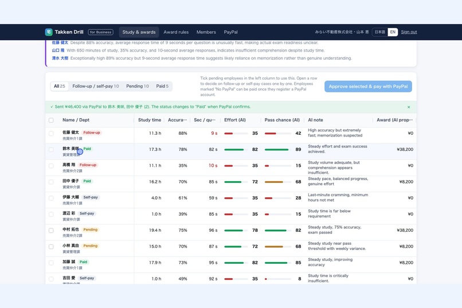The width and height of the screenshot is (462, 308).
Task: Click the Follow-up badge of 佐藤 健太
Action: point(92,132)
